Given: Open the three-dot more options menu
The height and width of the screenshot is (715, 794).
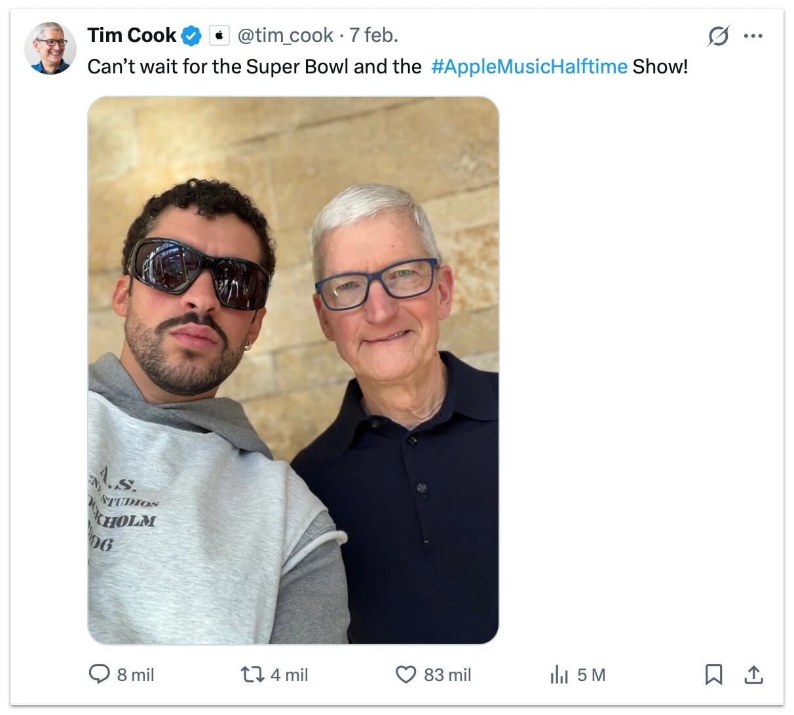Looking at the screenshot, I should [753, 36].
